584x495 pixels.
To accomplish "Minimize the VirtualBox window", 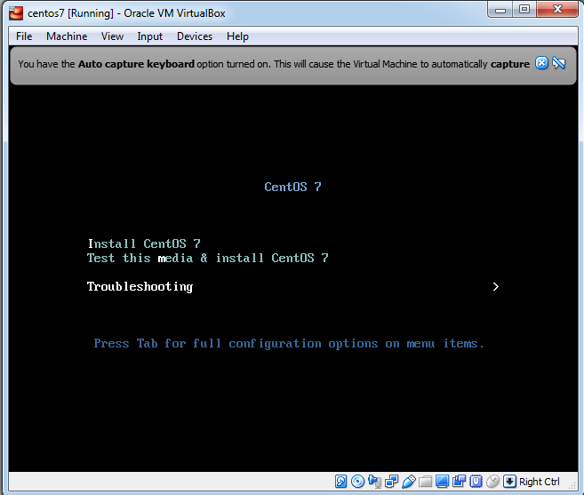I will point(500,9).
